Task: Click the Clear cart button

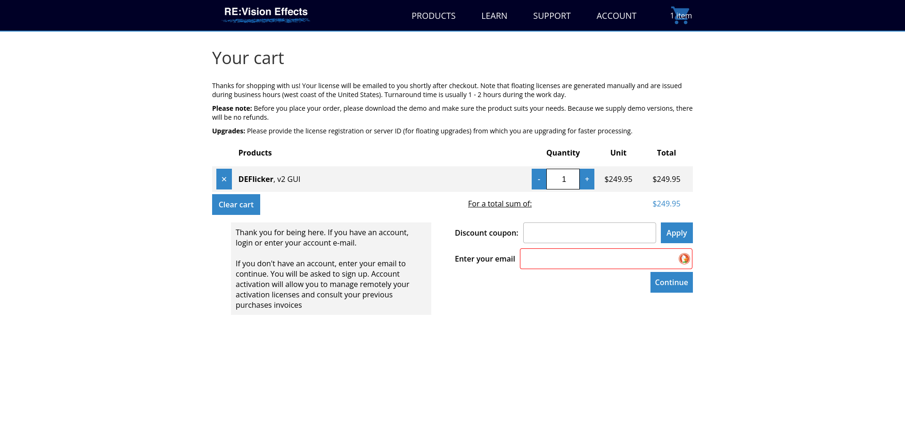Action: point(236,205)
